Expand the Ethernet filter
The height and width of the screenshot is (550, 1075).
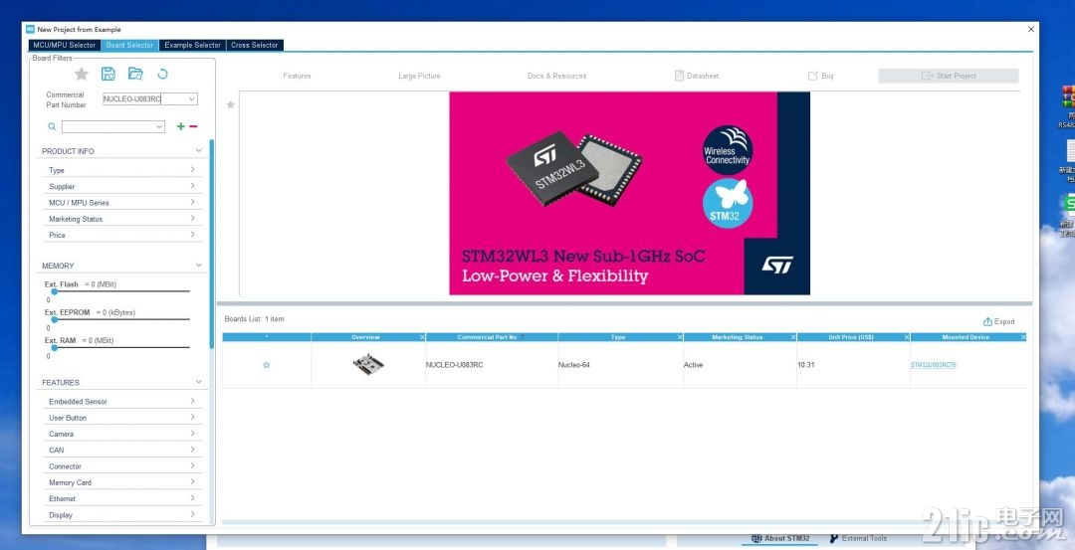(122, 498)
